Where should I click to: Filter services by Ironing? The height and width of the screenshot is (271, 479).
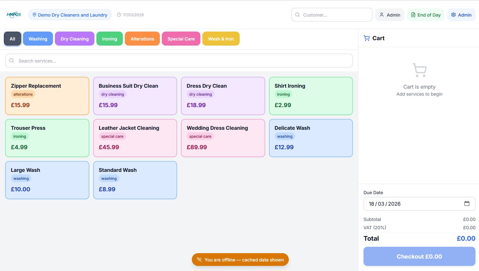[x=109, y=39]
